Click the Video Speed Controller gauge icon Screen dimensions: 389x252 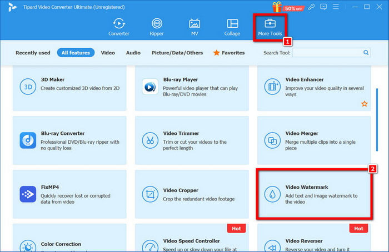(150, 246)
